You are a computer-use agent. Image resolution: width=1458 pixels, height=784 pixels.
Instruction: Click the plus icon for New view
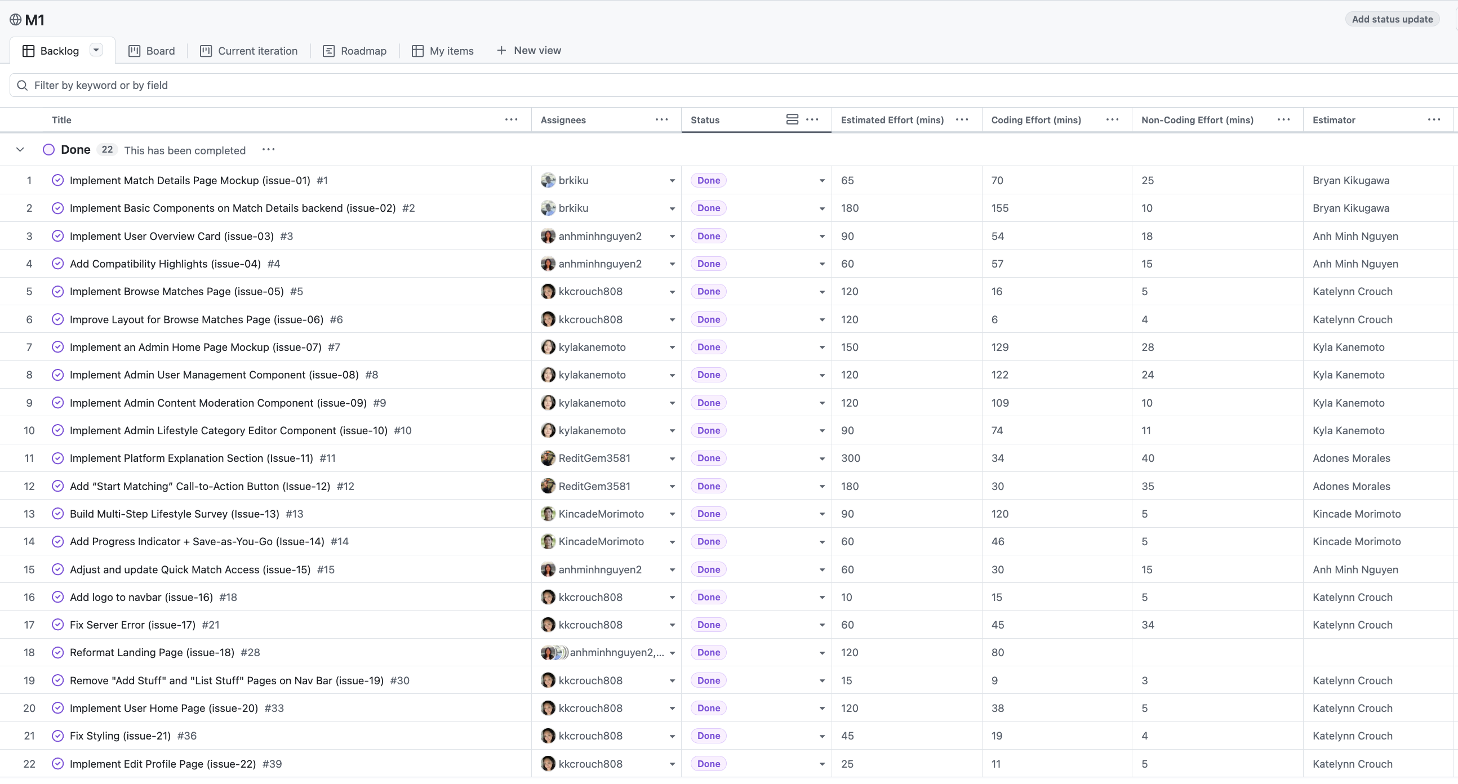501,50
